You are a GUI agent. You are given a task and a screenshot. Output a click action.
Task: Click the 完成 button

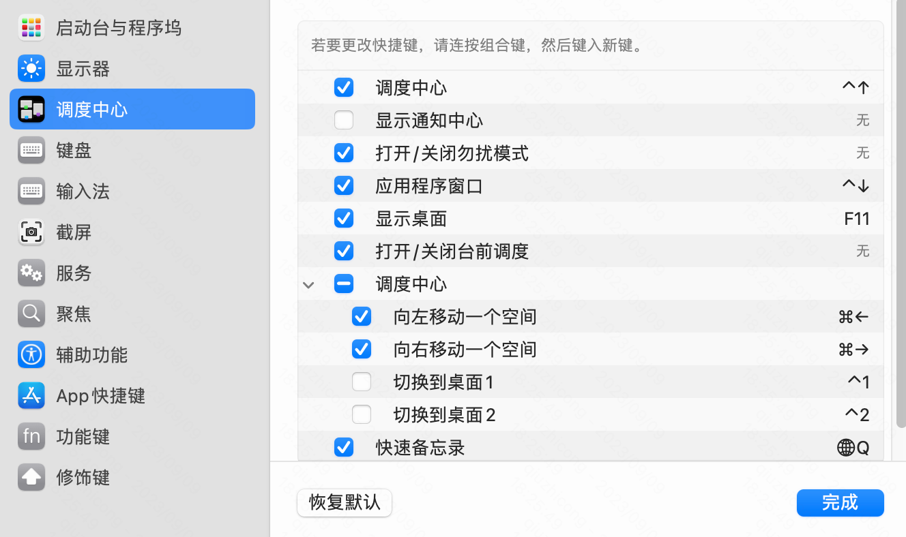click(x=841, y=503)
